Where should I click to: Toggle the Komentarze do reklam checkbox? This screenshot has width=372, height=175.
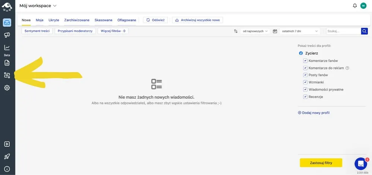click(305, 68)
